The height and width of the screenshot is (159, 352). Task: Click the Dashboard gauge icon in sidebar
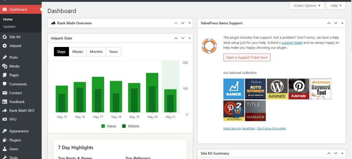pos(5,9)
